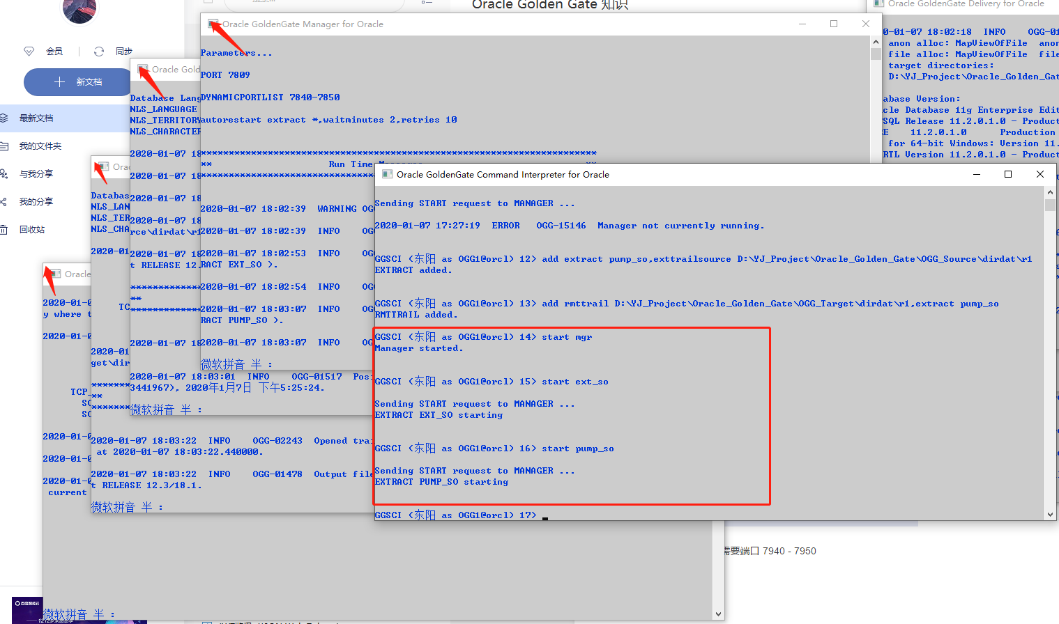The height and width of the screenshot is (624, 1059).
Task: Click the GoldenGate Manager title bar text
Action: coord(303,24)
